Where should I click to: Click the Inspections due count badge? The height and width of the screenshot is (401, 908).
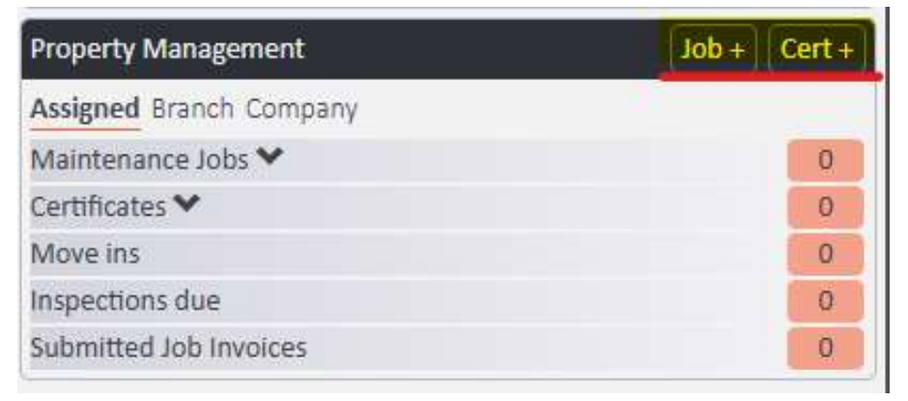(825, 301)
